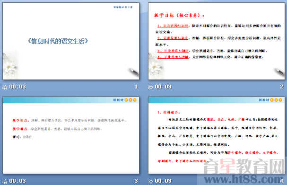The width and height of the screenshot is (287, 185).
Task: Select the title slide thumbnail
Action: click(x=71, y=41)
